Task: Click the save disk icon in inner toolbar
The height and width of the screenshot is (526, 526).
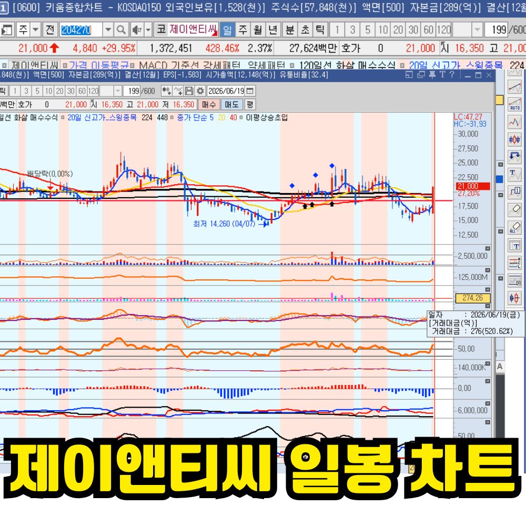Action: (189, 91)
